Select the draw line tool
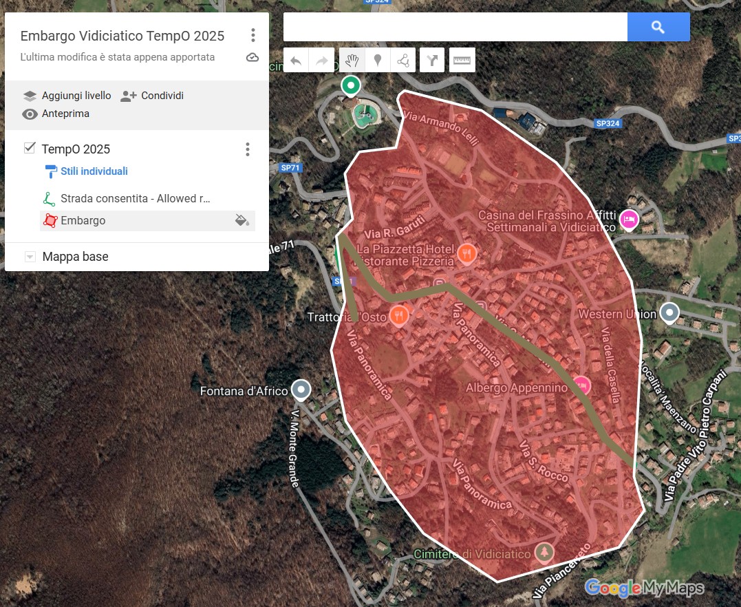Screen dimensions: 741x607 [x=403, y=61]
